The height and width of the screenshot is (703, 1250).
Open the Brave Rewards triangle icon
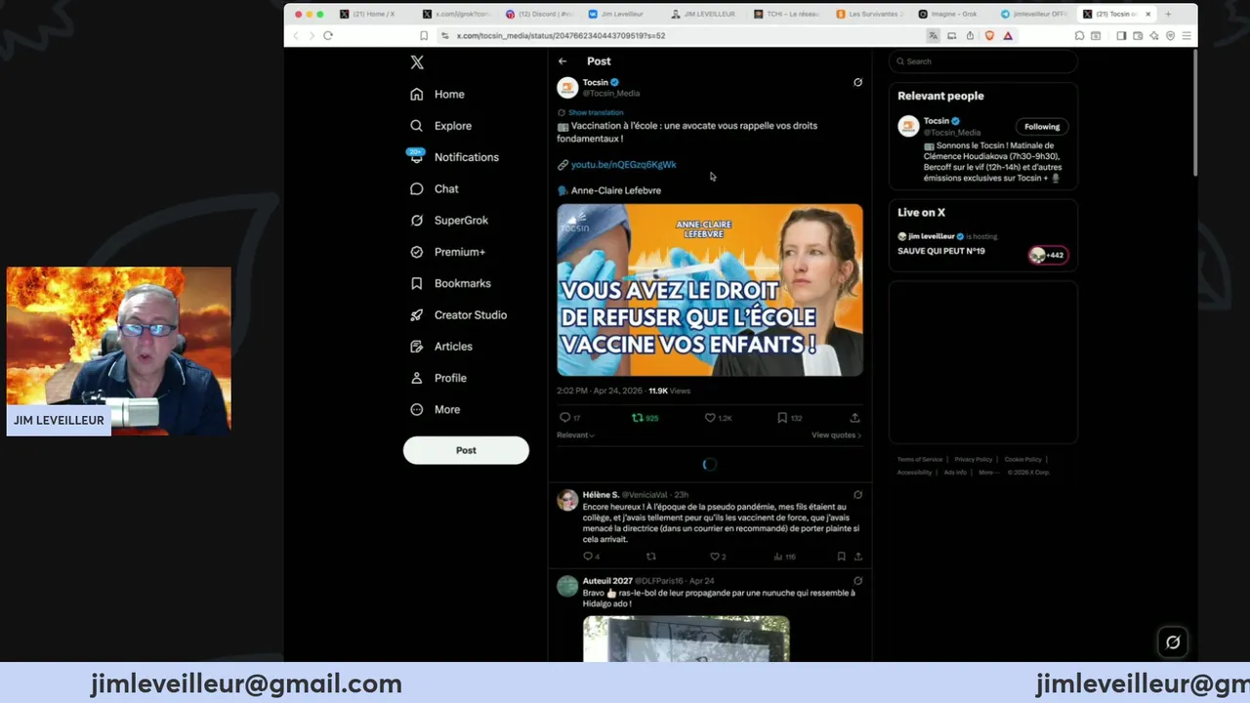[1008, 36]
